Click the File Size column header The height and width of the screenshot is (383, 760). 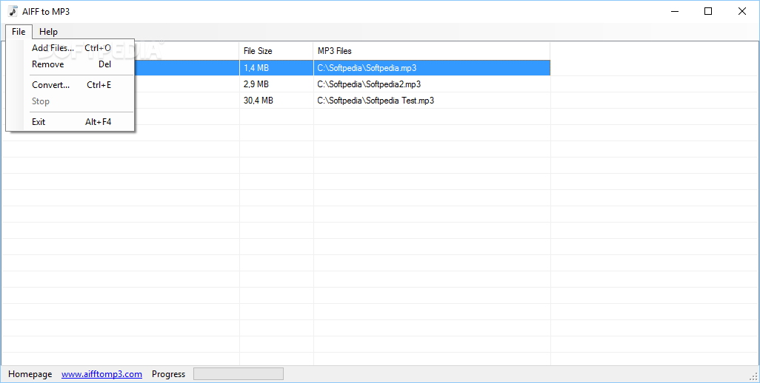pos(276,51)
